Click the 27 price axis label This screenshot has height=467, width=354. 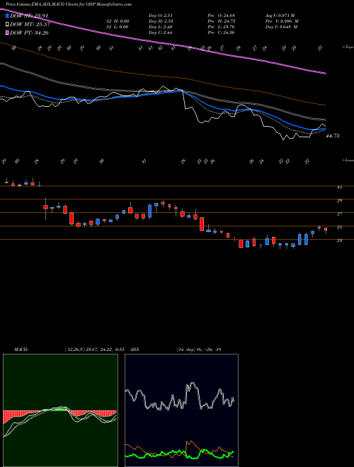point(339,214)
